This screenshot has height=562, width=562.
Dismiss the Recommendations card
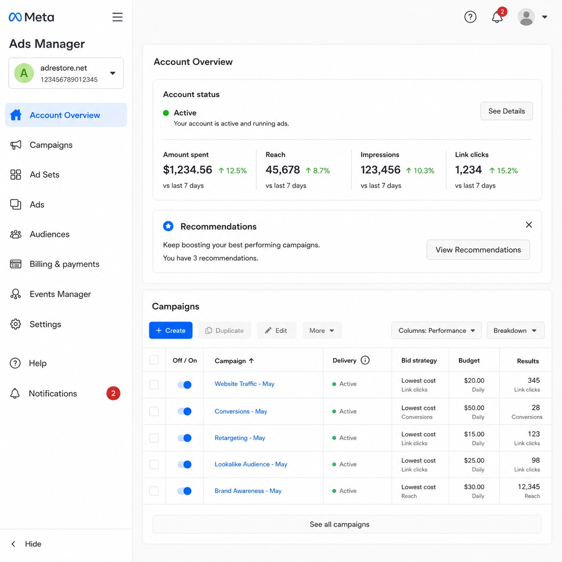click(x=529, y=225)
